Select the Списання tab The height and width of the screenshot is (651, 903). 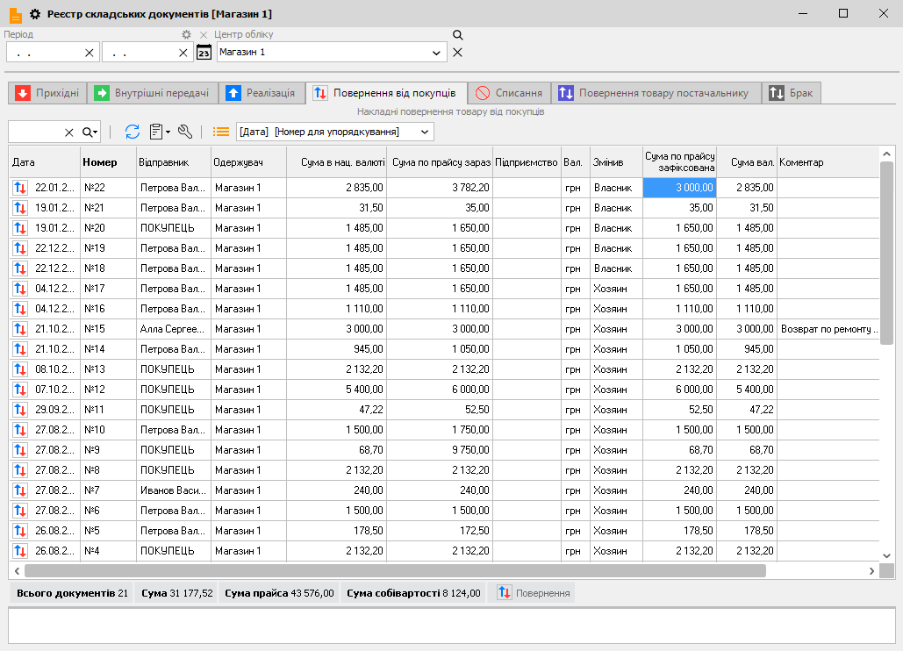point(509,93)
